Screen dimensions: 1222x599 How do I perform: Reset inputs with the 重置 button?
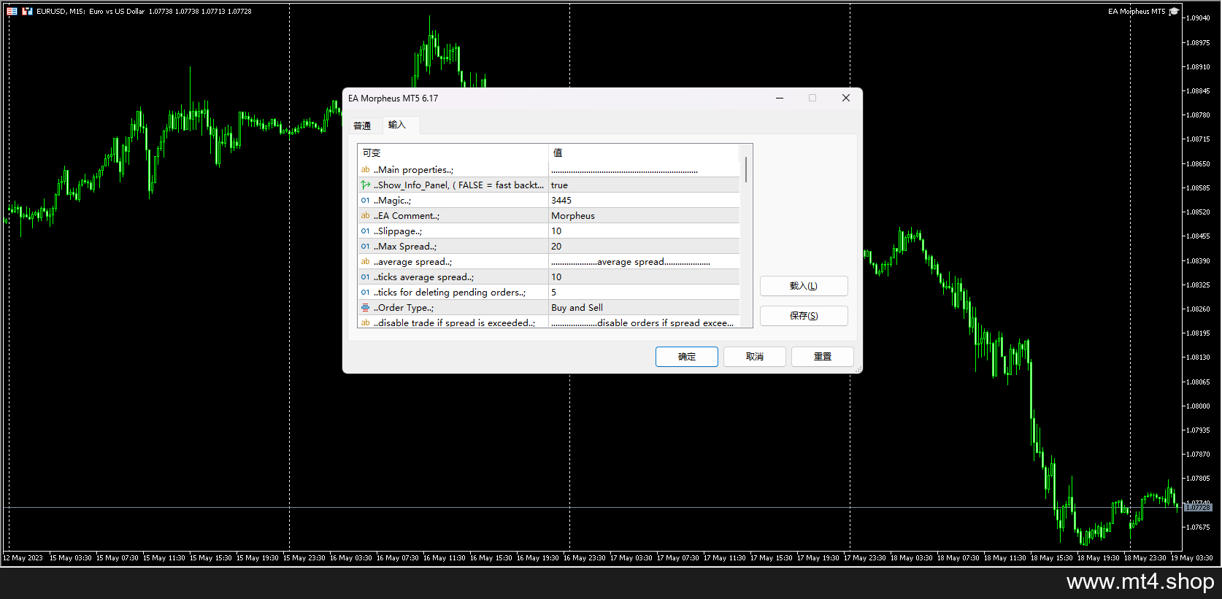(823, 357)
